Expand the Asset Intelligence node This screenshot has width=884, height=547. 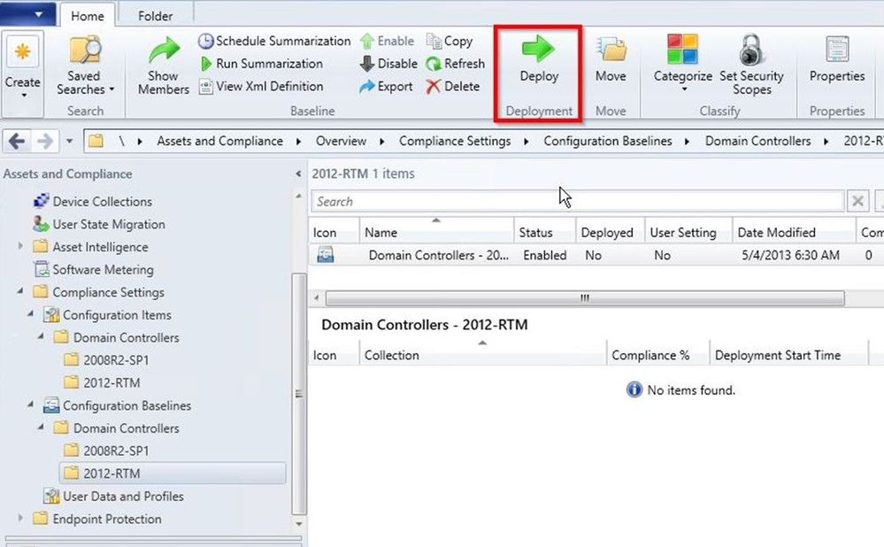point(21,246)
